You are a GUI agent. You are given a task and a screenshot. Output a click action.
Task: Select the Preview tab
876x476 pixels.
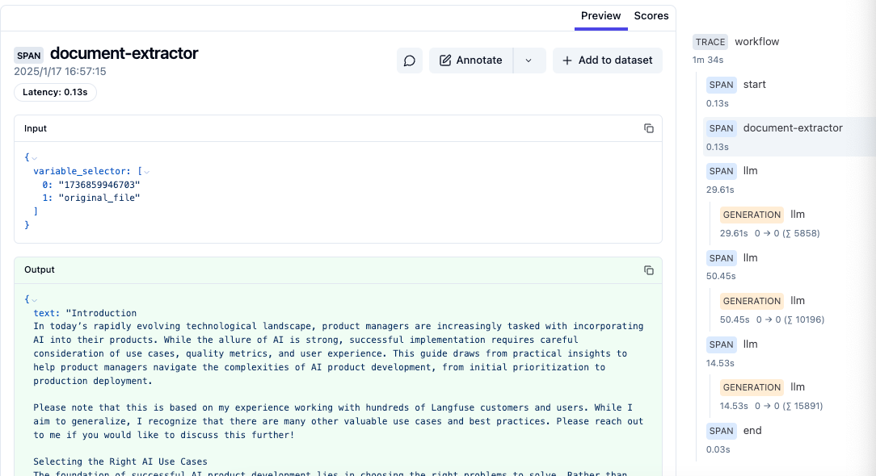pyautogui.click(x=600, y=16)
